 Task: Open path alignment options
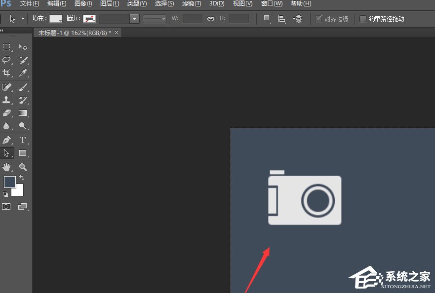click(x=281, y=19)
